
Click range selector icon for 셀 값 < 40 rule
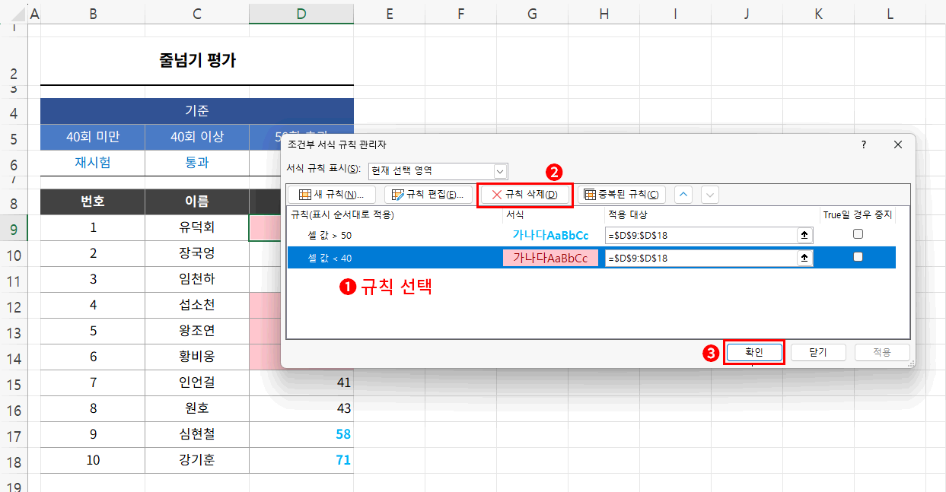804,259
